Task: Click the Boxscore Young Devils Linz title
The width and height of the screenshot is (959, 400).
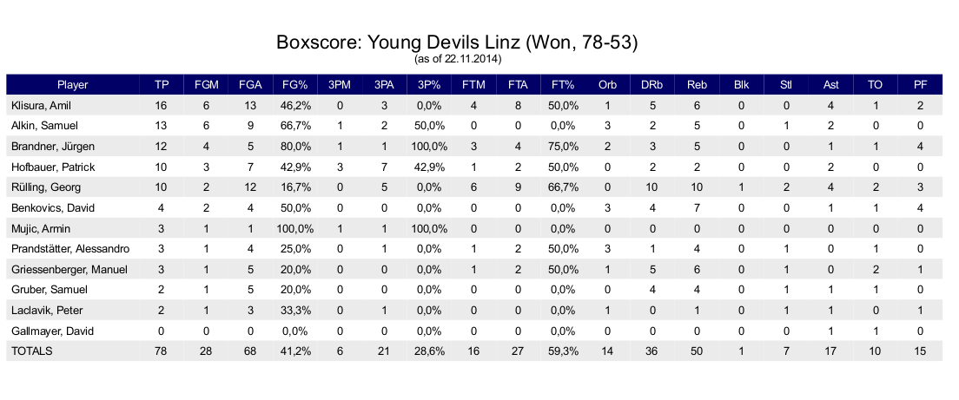Action: pyautogui.click(x=457, y=43)
